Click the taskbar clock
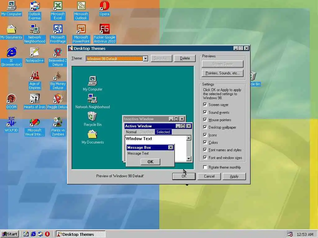The image size is (318, 238). click(x=305, y=234)
